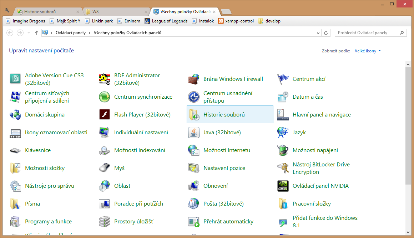Open Brána Windows Firewall icon
Image resolution: width=414 pixels, height=238 pixels.
click(194, 79)
